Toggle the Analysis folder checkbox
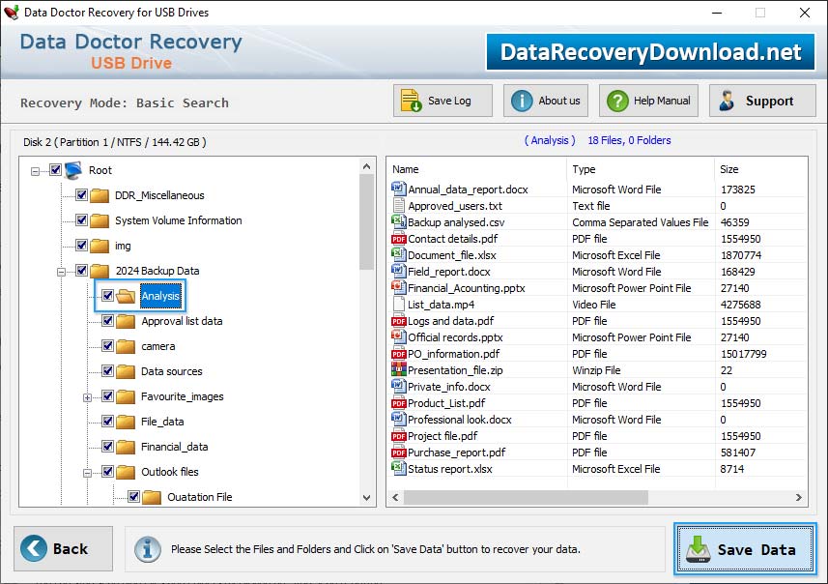828x584 pixels. (x=107, y=295)
